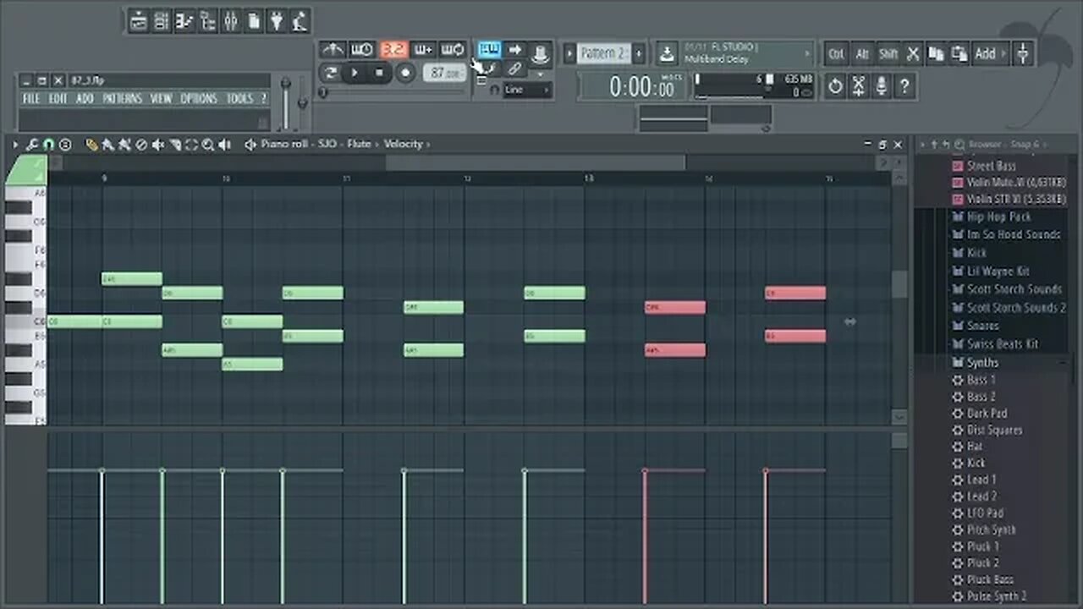Click the tempo display showing 87

(x=445, y=73)
